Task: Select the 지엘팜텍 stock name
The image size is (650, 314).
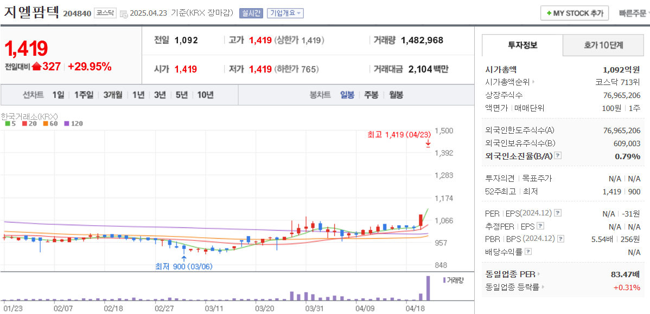Action: point(31,12)
